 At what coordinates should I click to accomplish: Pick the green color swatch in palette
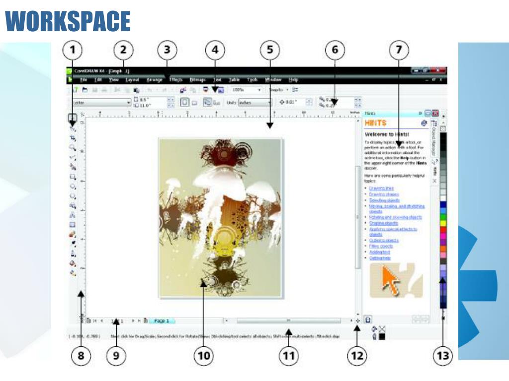[443, 217]
